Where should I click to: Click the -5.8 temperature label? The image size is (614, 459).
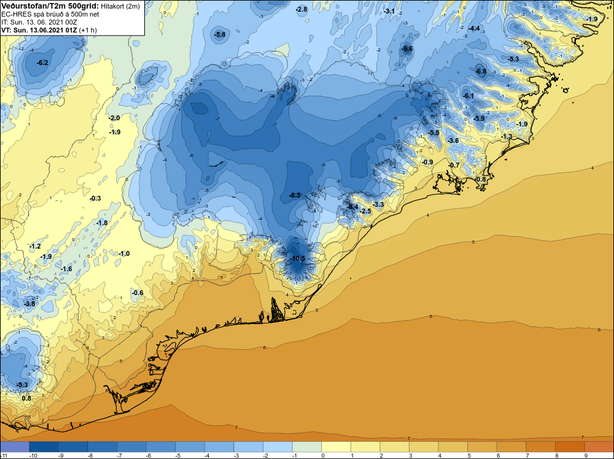tap(220, 34)
